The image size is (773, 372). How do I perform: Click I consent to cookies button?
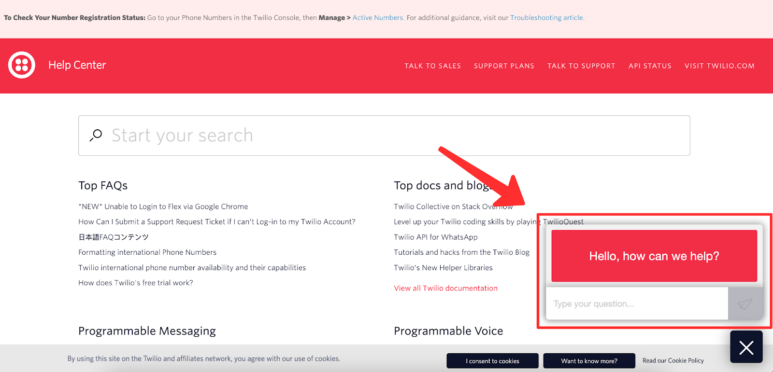(492, 361)
